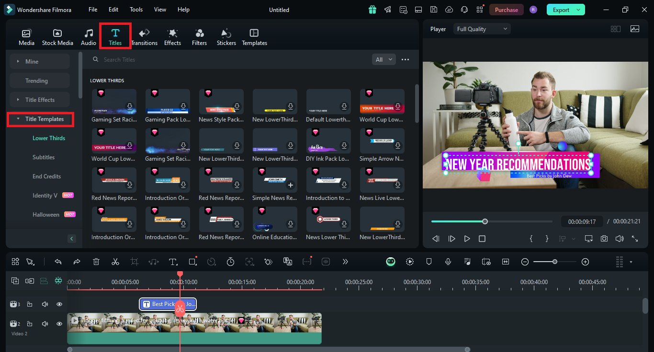Zoom in timeline with plus button
Screen dimensions: 654x352
585,262
